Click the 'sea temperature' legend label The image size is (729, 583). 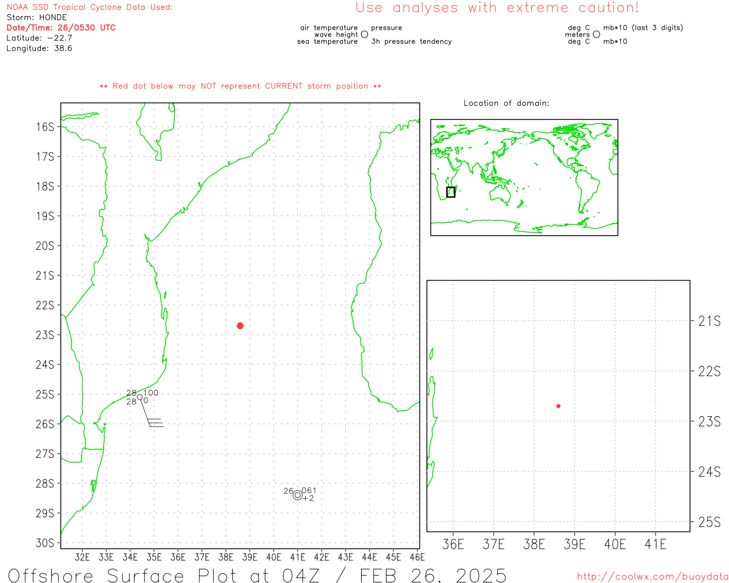(327, 42)
